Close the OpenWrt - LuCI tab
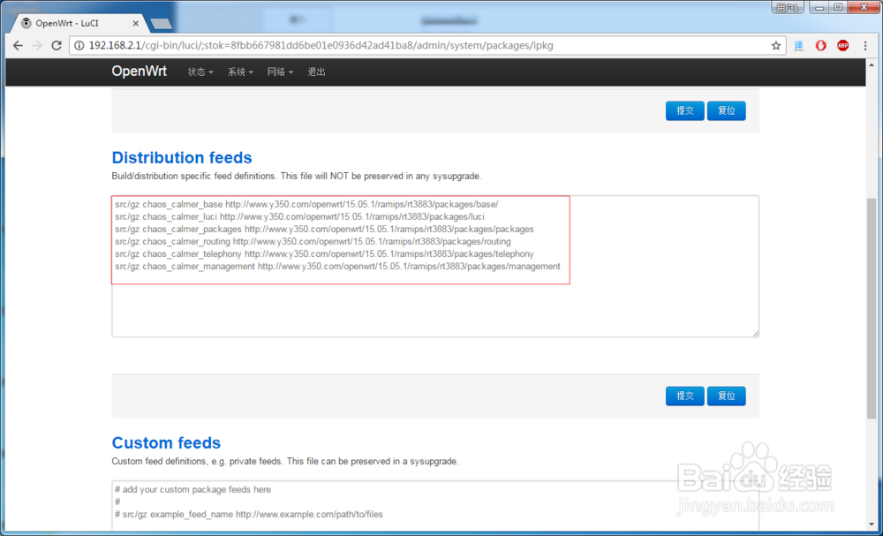 (x=136, y=23)
